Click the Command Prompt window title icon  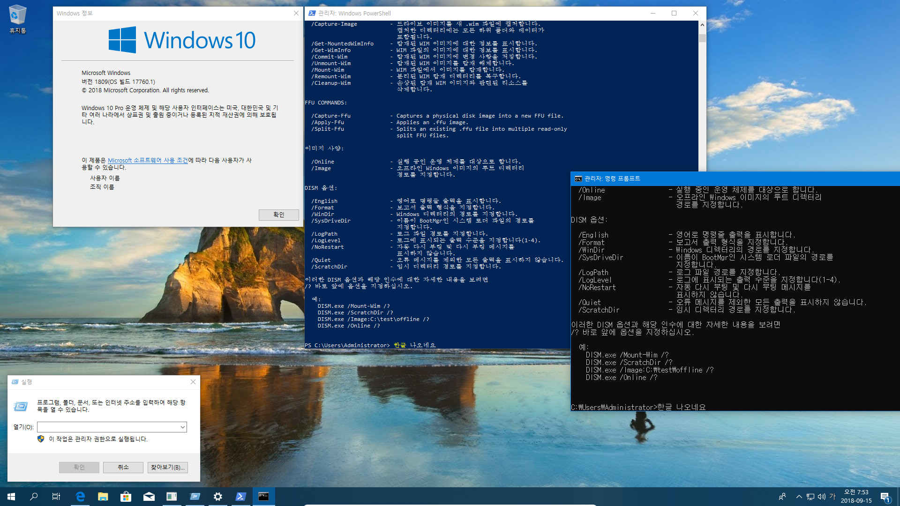578,179
